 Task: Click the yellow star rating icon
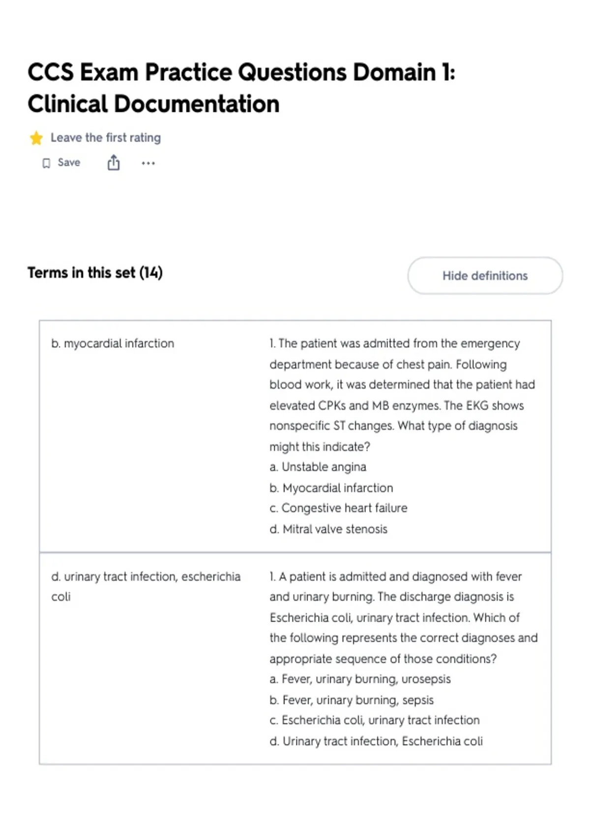click(x=36, y=138)
